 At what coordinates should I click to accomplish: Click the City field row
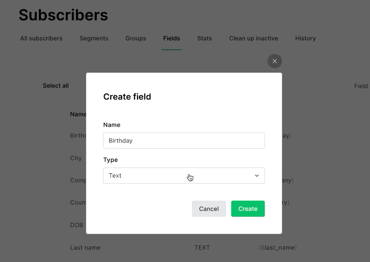click(x=76, y=158)
